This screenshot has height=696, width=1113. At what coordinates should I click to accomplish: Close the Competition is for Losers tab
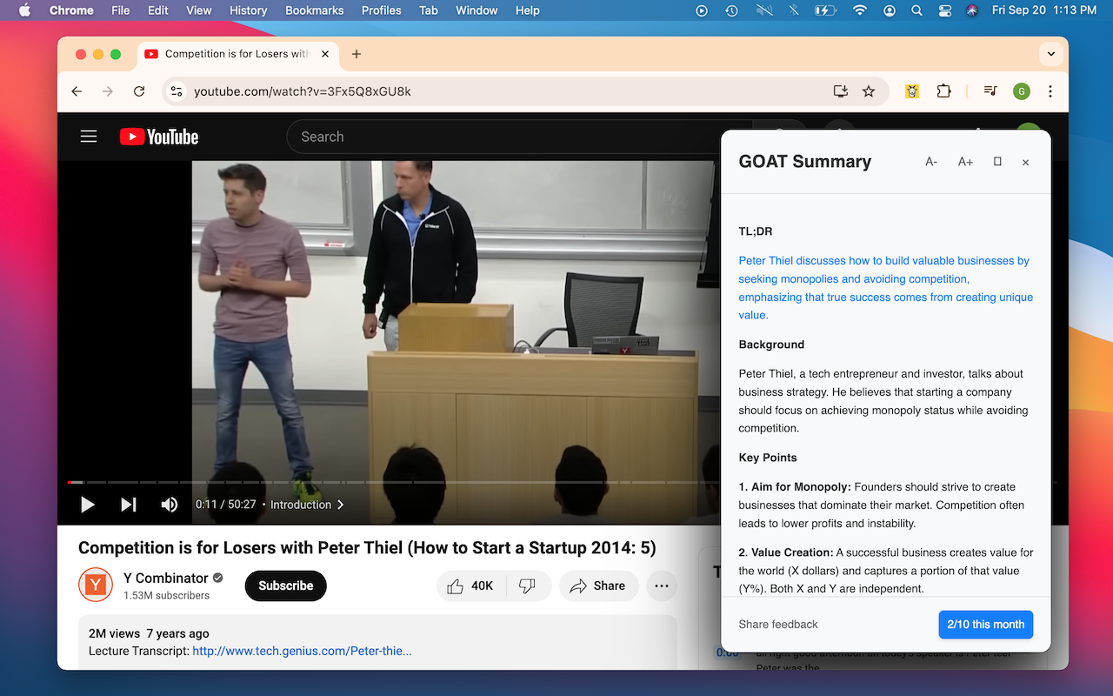click(325, 54)
